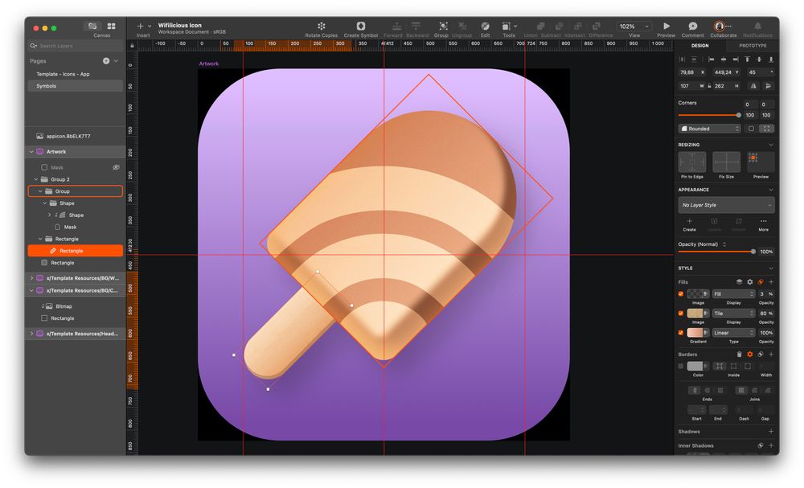Collapse the Resizing section

pos(771,145)
